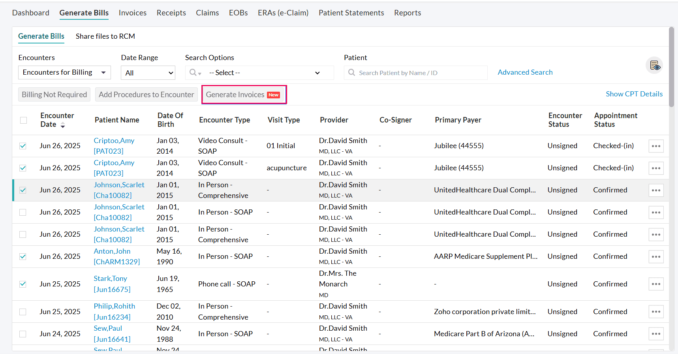Image resolution: width=678 pixels, height=354 pixels.
Task: Open the Claims tab
Action: [x=207, y=13]
